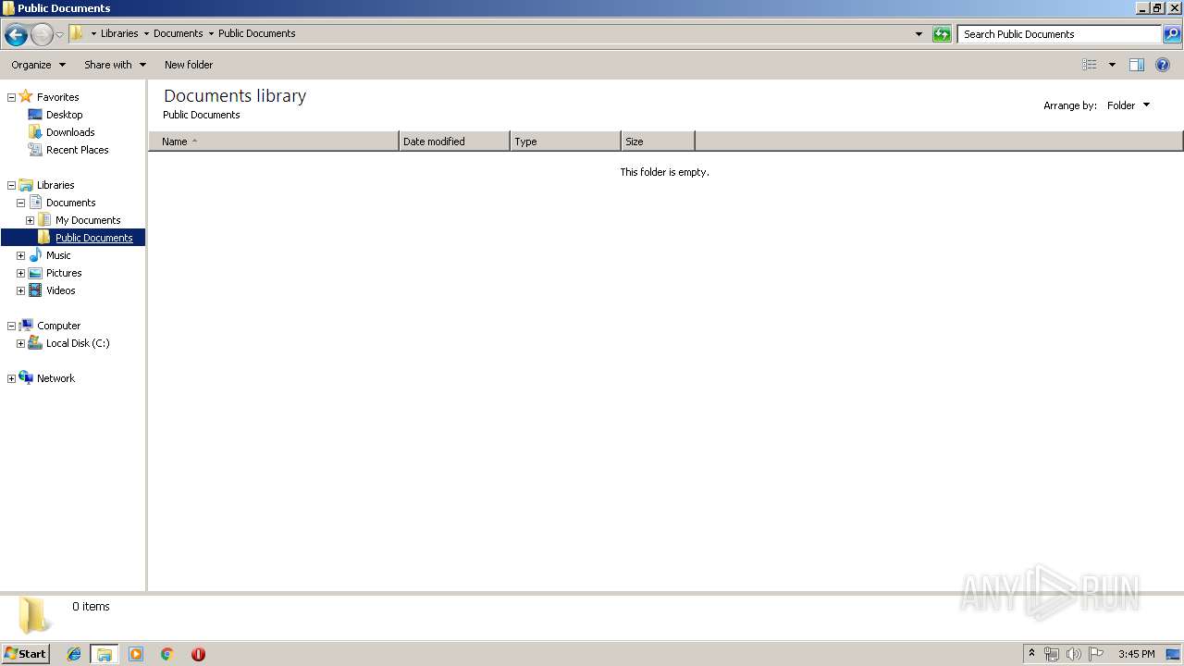Go back with the Back arrow button
The image size is (1184, 666).
click(16, 35)
